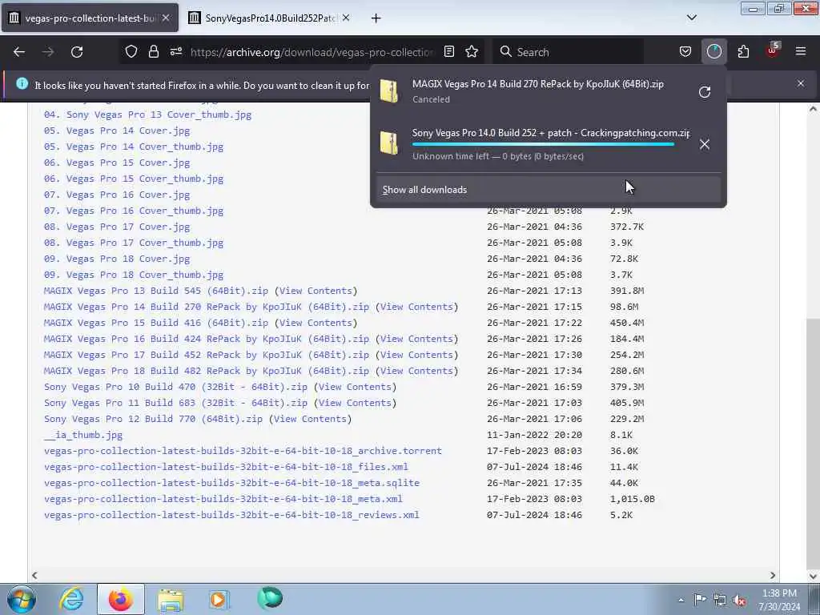Open the extensions puzzle icon
Image resolution: width=820 pixels, height=615 pixels.
tap(743, 52)
